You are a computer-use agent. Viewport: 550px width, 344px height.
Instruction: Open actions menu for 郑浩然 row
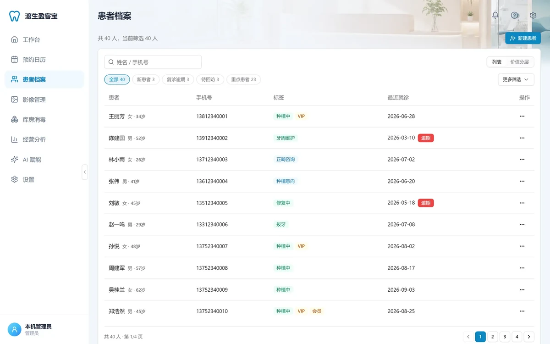(522, 311)
